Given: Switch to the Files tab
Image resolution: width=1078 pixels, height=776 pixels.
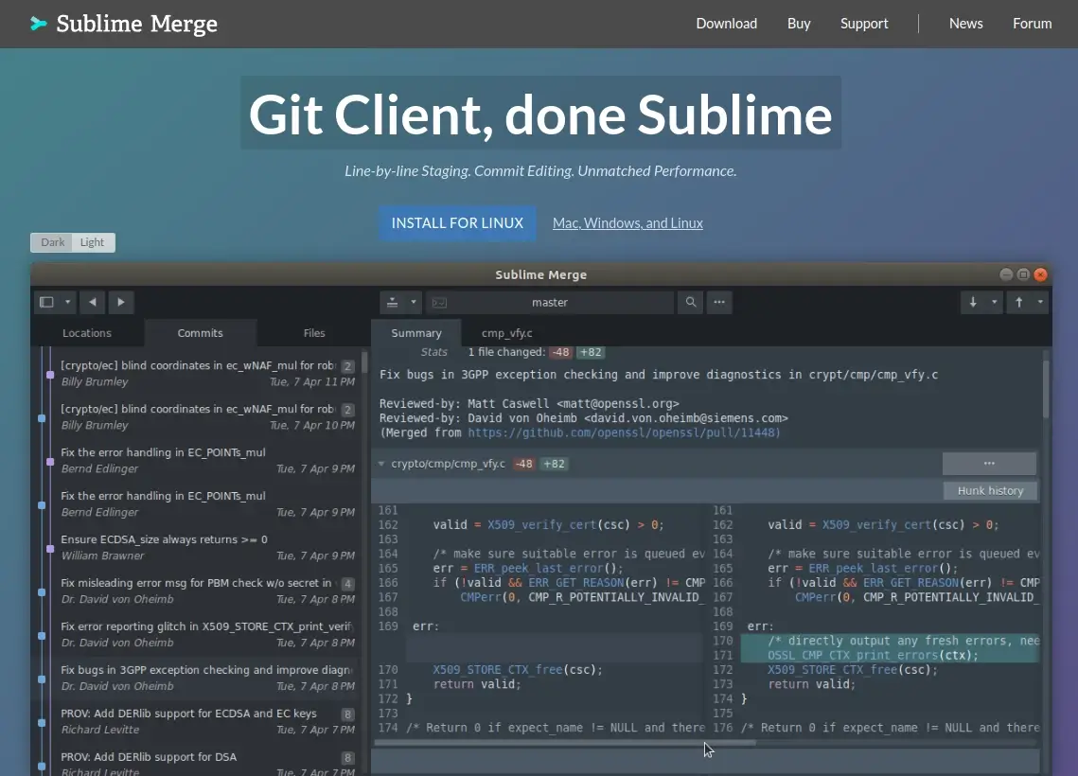Looking at the screenshot, I should [313, 332].
